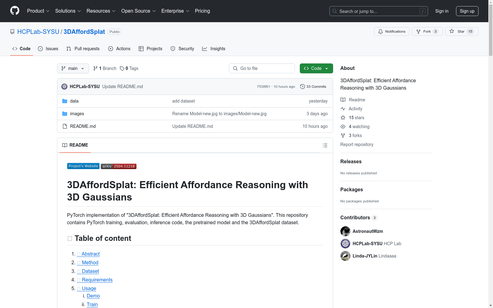Open the Abstract table of contents link
493x308 pixels.
coord(88,254)
